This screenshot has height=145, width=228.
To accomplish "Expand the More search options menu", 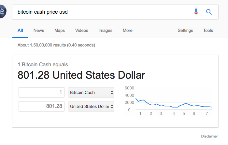I will pos(128,30).
